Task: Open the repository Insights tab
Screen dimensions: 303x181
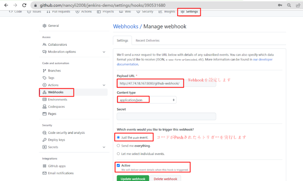Action: tap(167, 12)
